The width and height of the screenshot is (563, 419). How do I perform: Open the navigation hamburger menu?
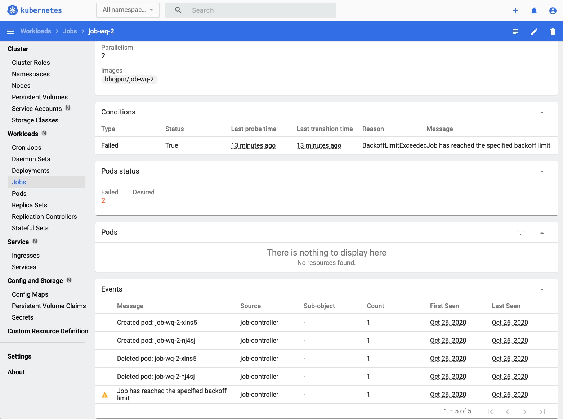[10, 31]
